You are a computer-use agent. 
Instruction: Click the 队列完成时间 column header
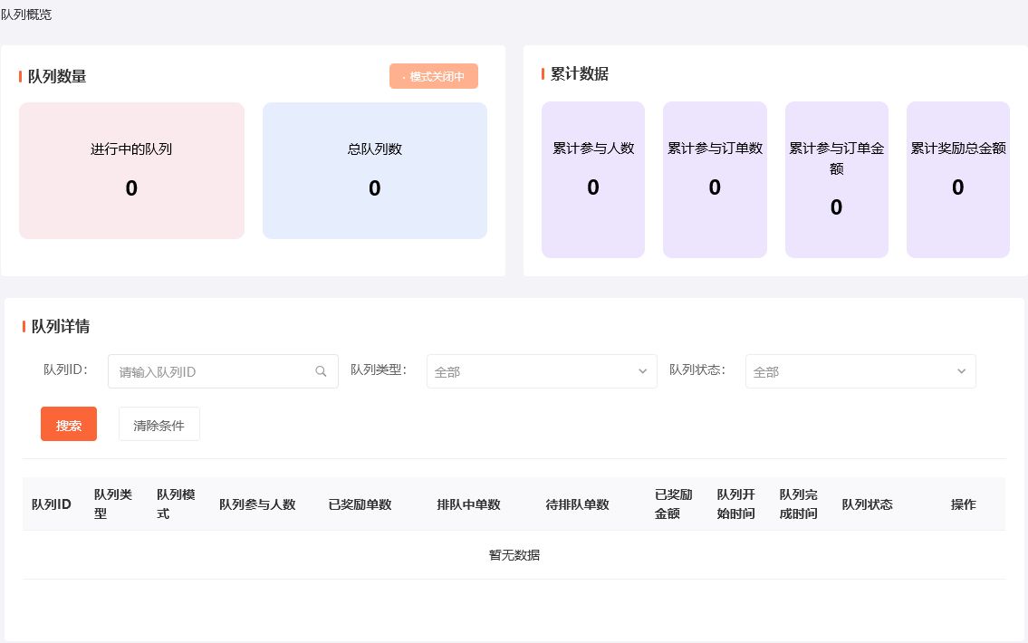[798, 504]
